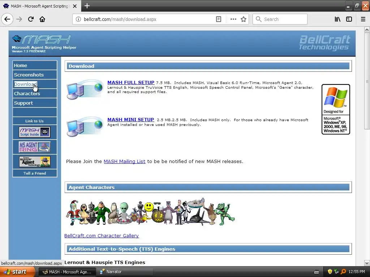
Task: Click the scrollbar down arrow
Action: (367, 263)
